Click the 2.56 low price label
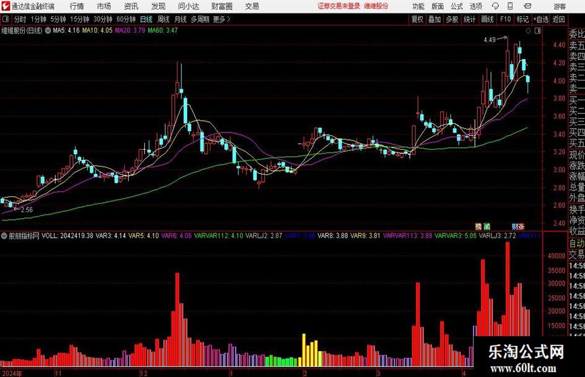Viewport: 585px width, 377px height. pyautogui.click(x=27, y=210)
